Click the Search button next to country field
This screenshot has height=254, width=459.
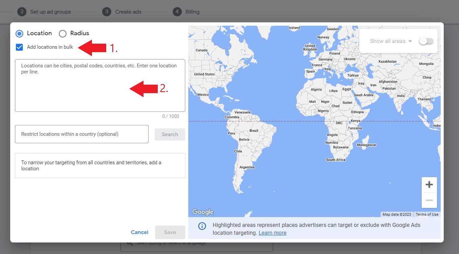170,134
